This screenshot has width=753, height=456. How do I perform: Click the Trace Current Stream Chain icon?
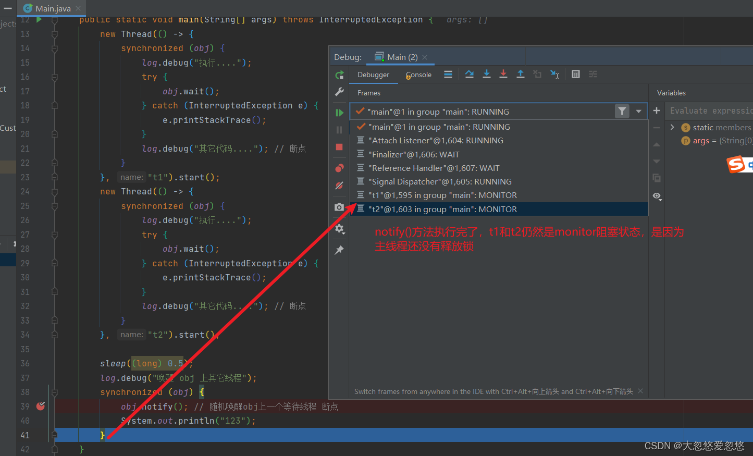(593, 75)
